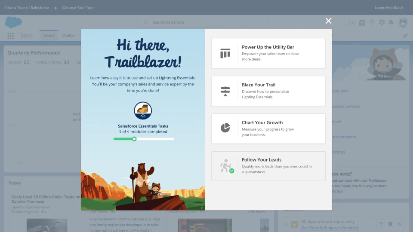Click the hiker icon with green checkmark
The width and height of the screenshot is (413, 232).
click(227, 166)
